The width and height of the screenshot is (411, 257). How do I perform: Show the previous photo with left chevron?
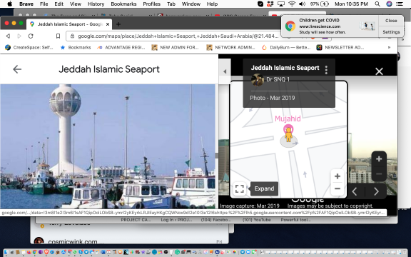pos(355,191)
